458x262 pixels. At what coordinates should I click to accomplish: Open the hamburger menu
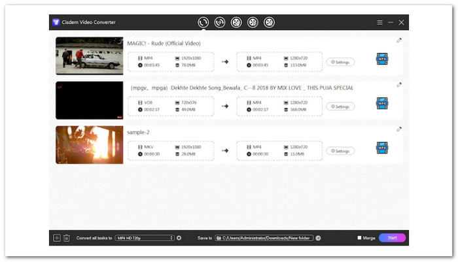click(379, 22)
